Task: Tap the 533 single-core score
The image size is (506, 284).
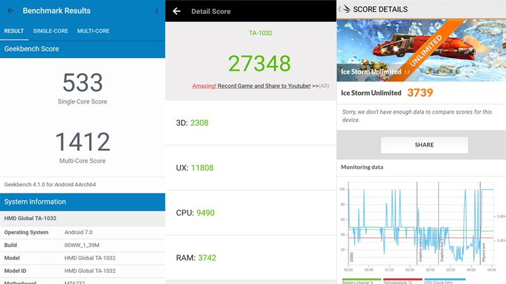Action: (x=83, y=83)
